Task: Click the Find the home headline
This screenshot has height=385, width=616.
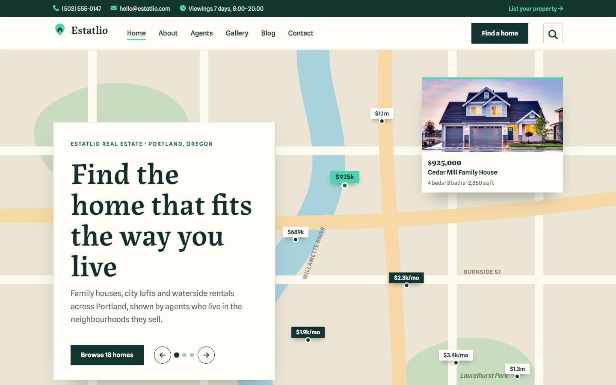Action: pyautogui.click(x=161, y=220)
